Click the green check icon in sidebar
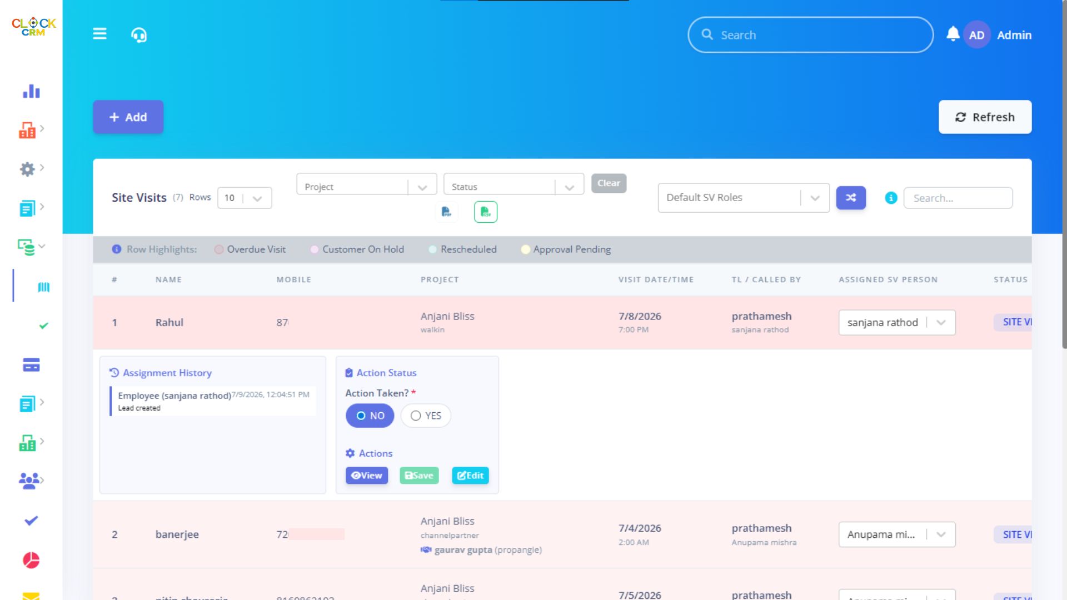The image size is (1067, 600). point(44,326)
